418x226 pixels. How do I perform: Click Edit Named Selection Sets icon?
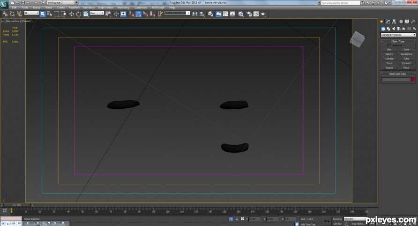160,14
